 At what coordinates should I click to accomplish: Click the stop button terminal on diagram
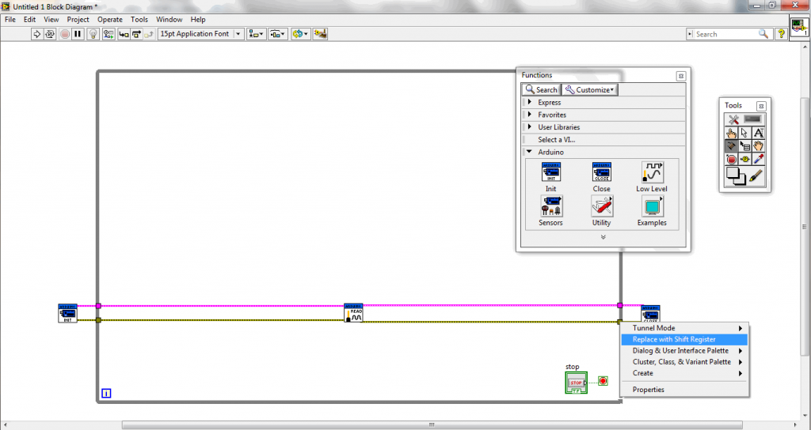pyautogui.click(x=577, y=383)
